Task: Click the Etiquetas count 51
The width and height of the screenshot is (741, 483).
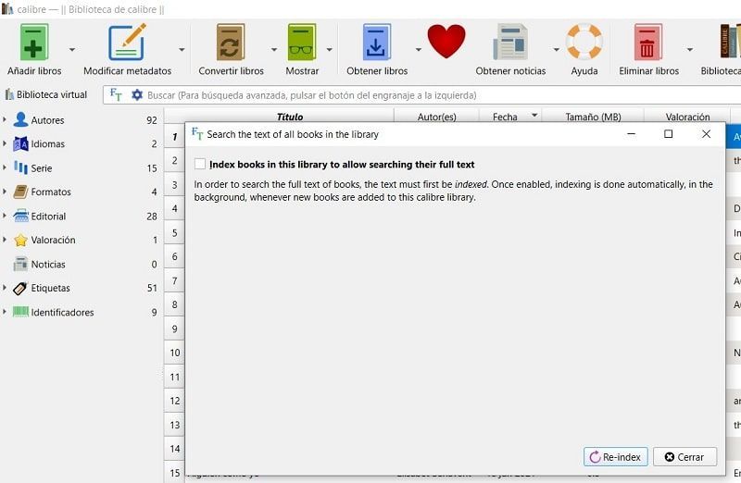Action: pos(152,288)
